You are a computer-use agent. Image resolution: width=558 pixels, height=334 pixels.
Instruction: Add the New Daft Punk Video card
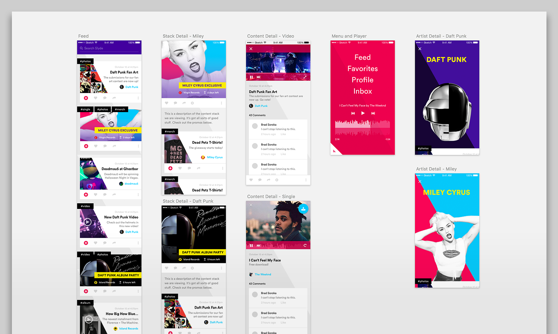[x=86, y=243]
